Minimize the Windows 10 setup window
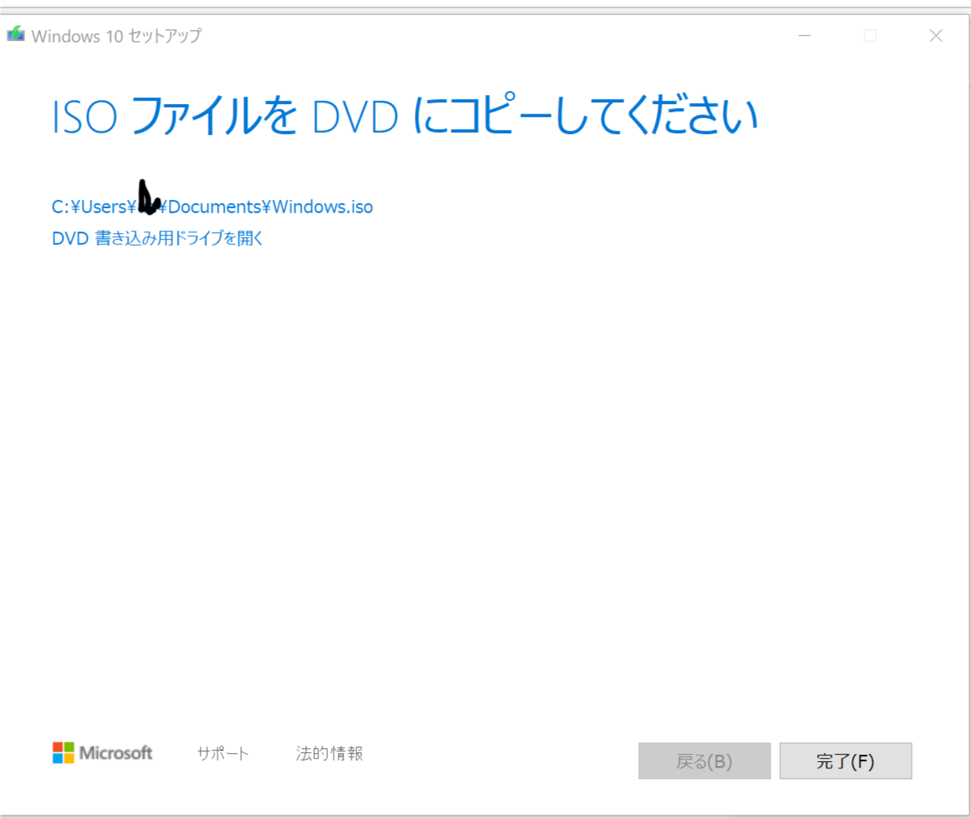 tap(805, 35)
